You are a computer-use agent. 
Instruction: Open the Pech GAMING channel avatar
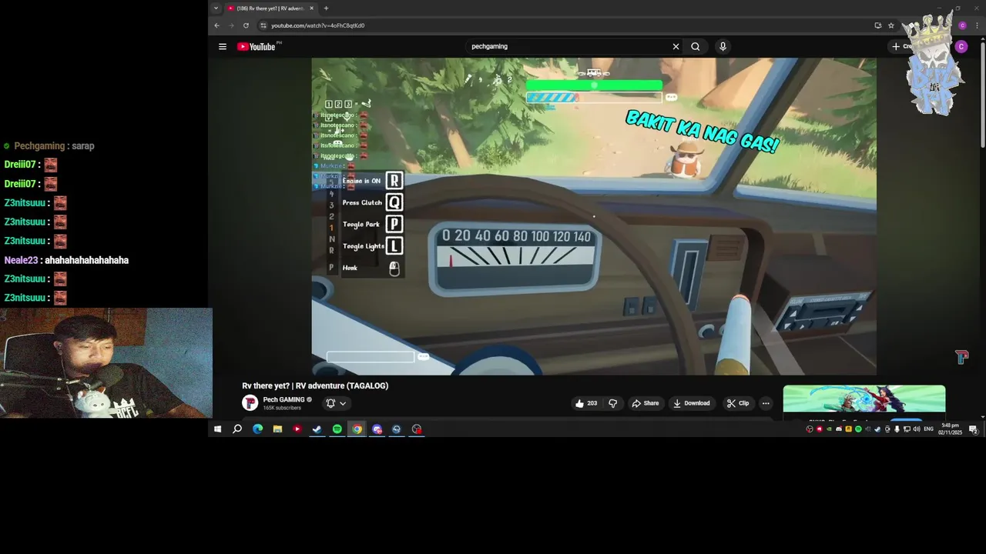click(x=250, y=403)
